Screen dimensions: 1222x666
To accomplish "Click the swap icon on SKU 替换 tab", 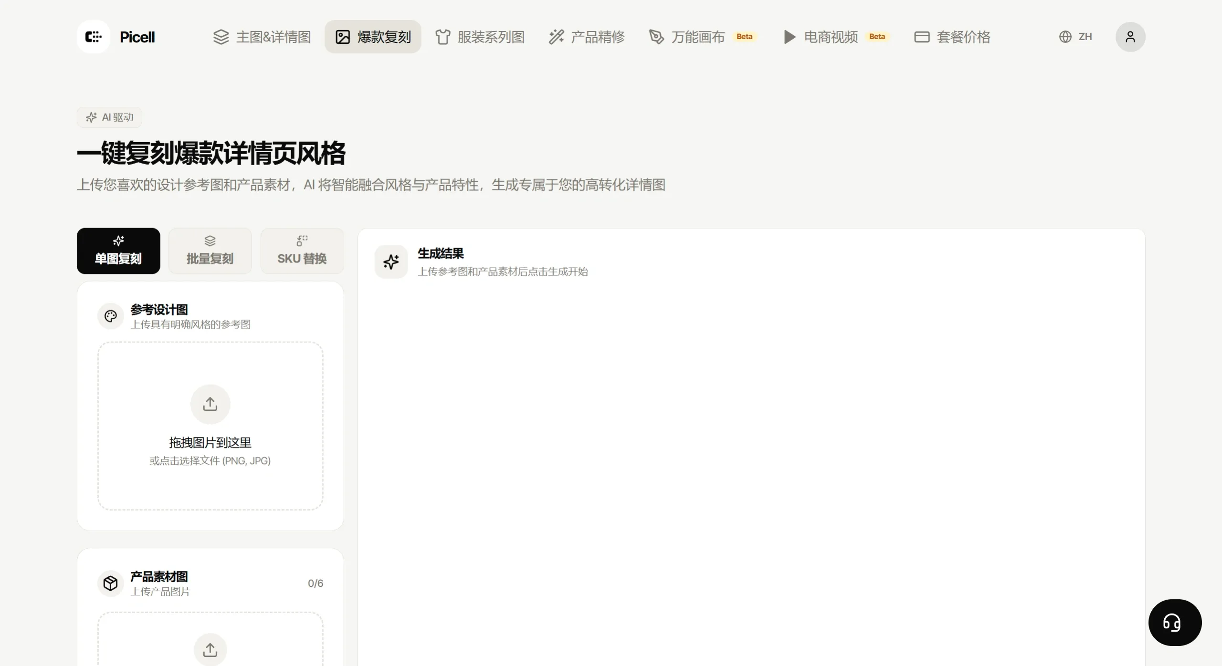I will 302,240.
